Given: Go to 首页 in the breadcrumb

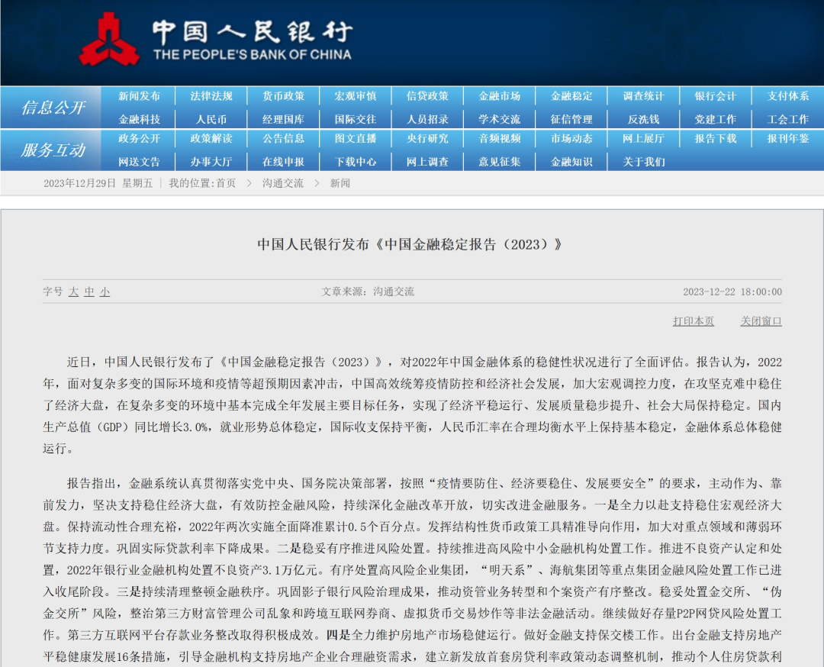Looking at the screenshot, I should tap(226, 183).
